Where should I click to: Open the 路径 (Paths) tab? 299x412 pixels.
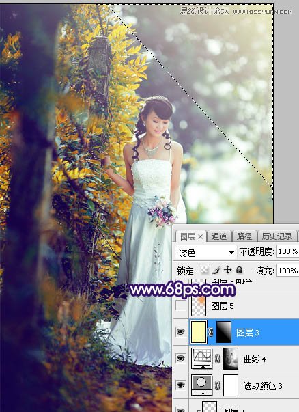coord(244,236)
